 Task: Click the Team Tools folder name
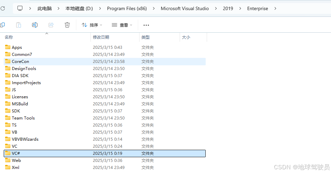click(23, 118)
